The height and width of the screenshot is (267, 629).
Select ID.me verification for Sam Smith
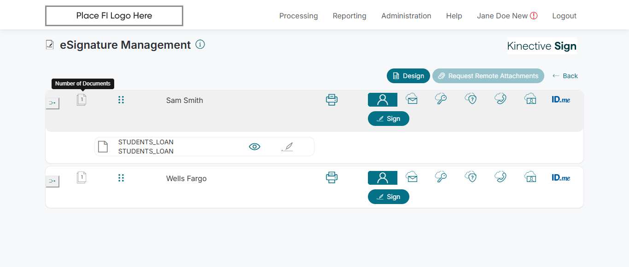(561, 99)
